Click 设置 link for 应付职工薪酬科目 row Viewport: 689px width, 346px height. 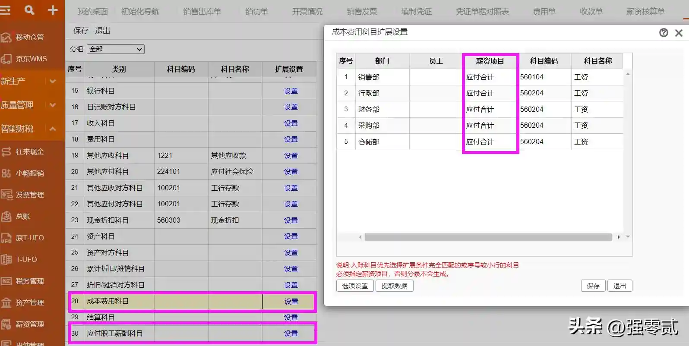tap(291, 333)
